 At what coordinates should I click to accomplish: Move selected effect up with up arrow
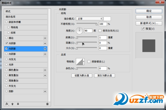point(12,104)
